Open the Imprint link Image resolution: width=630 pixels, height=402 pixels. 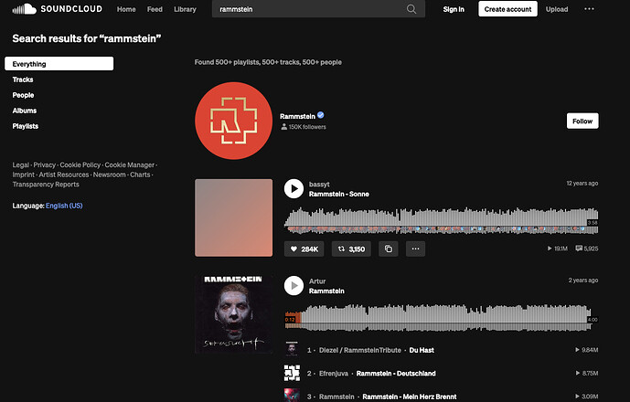tap(23, 175)
